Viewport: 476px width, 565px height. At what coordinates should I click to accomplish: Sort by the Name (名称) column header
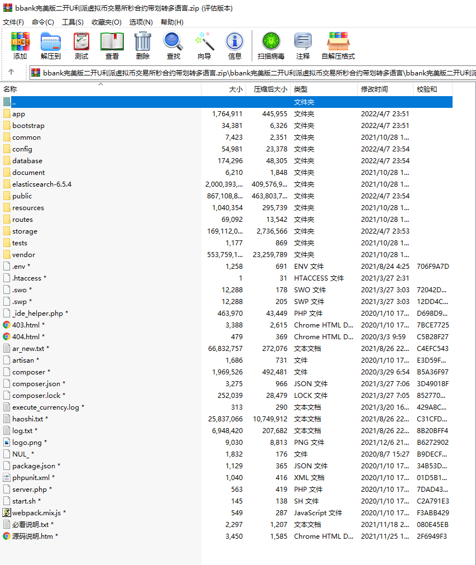coord(101,89)
